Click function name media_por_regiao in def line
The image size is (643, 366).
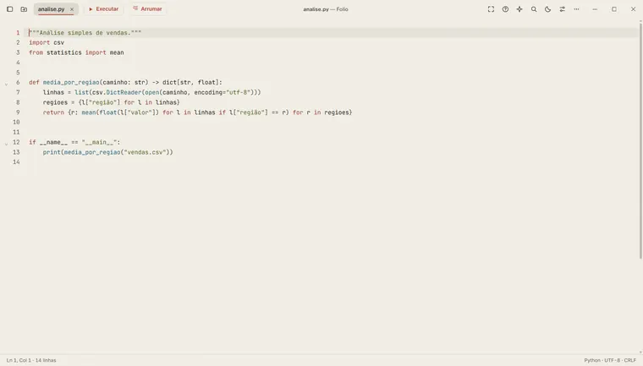tap(71, 82)
